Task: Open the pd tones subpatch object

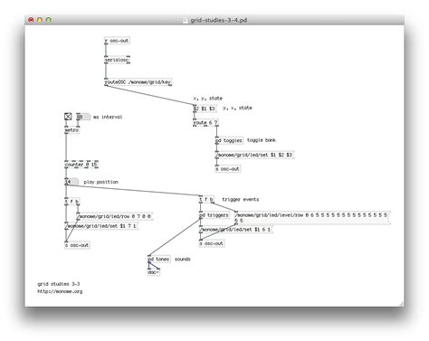Action: (159, 260)
